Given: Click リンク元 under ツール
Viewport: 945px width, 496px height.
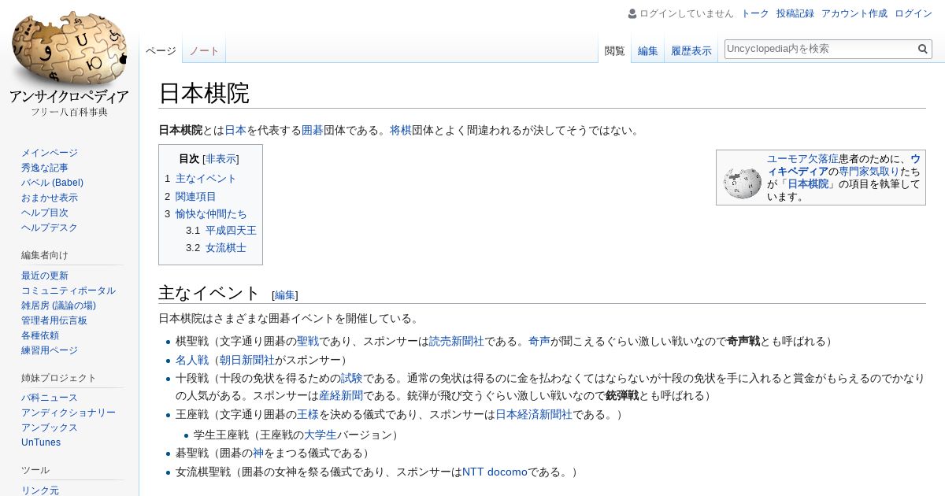Looking at the screenshot, I should pos(40,490).
